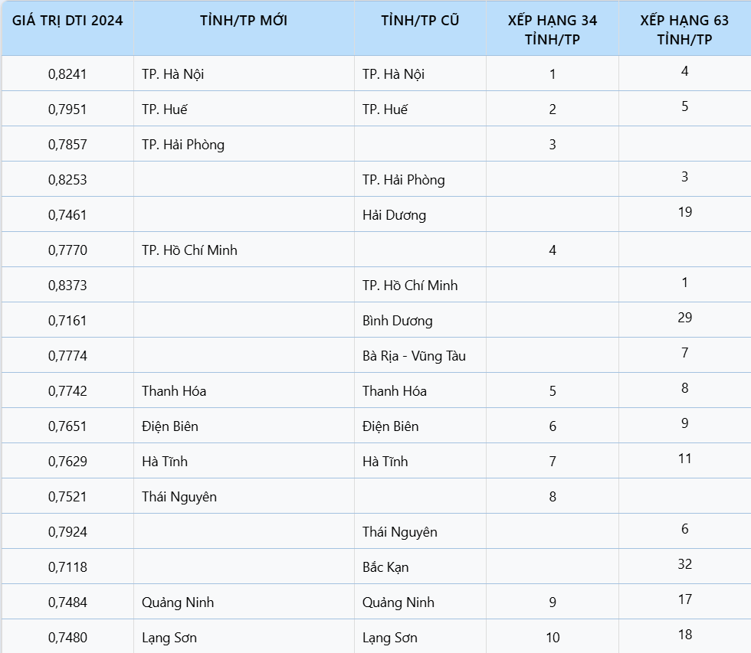The width and height of the screenshot is (751, 653).
Task: Select the 'Bình Dương' cell
Action: click(398, 321)
